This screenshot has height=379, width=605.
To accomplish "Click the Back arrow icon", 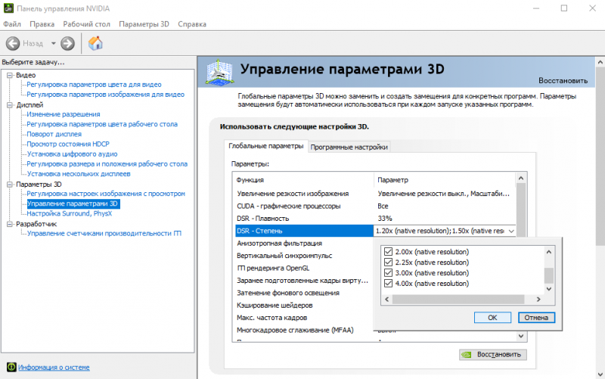I will click(13, 43).
